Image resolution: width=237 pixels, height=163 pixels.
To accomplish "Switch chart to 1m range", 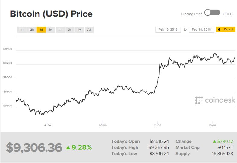I will (60, 29).
